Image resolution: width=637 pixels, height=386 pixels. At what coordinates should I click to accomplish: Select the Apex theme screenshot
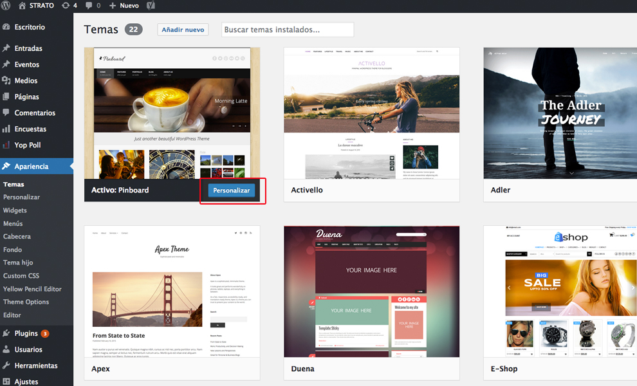172,291
